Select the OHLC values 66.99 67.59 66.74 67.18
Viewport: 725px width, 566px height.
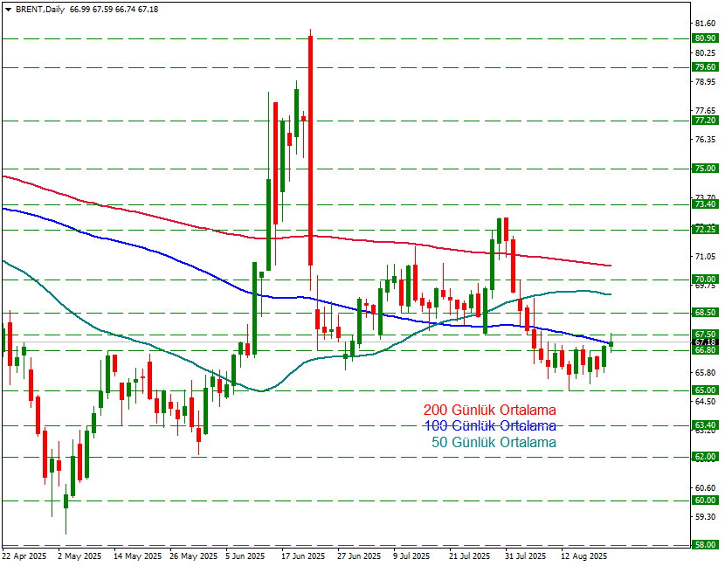114,10
